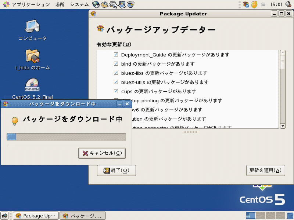Select the t_hida のホーム folder icon
Image resolution: width=294 pixels, height=220 pixels.
32,59
